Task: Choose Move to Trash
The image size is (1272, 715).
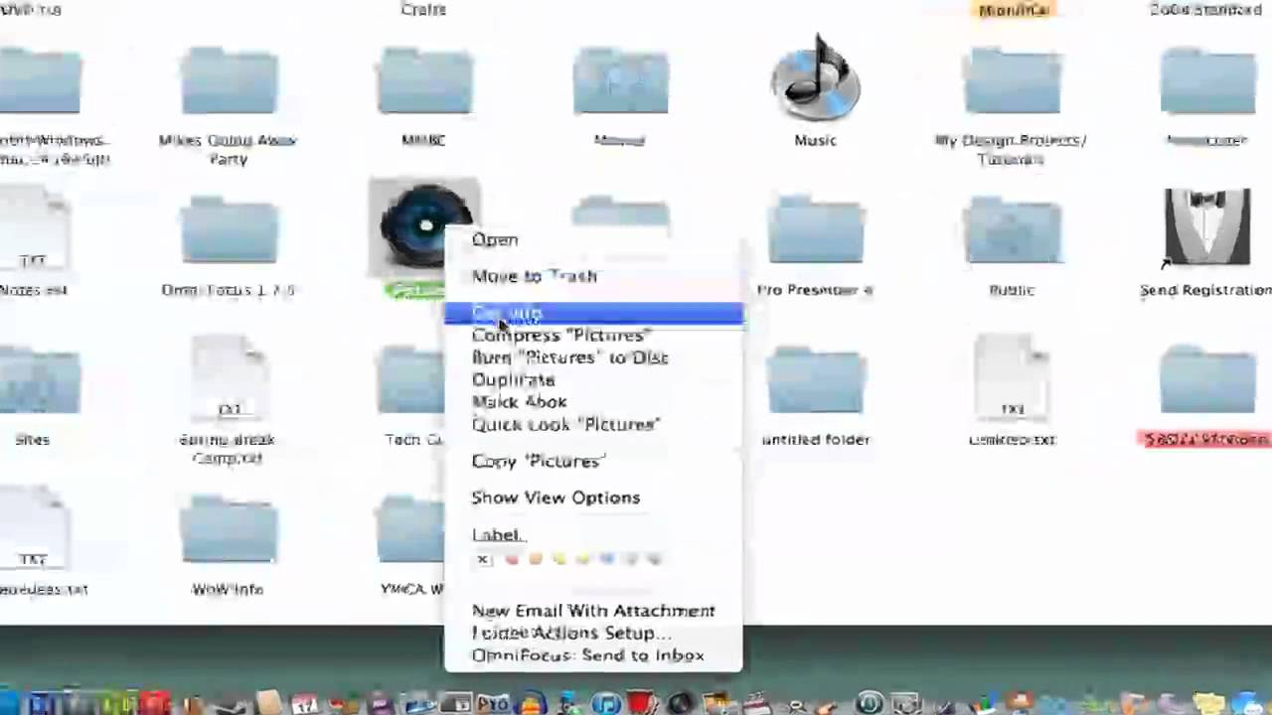Action: [x=534, y=276]
